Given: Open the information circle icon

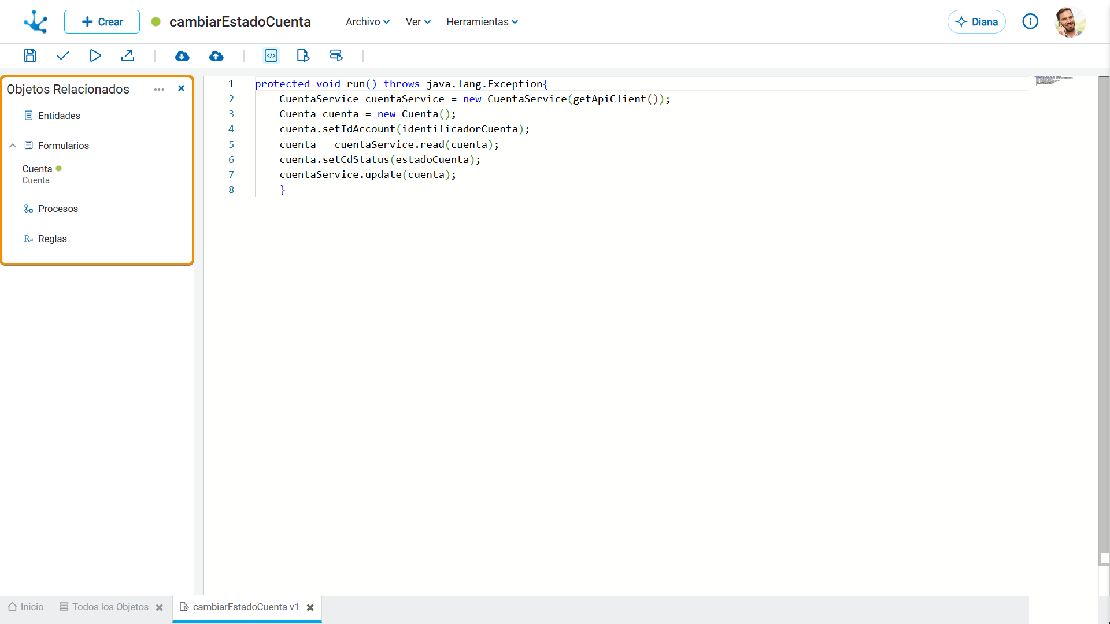Looking at the screenshot, I should pyautogui.click(x=1030, y=22).
